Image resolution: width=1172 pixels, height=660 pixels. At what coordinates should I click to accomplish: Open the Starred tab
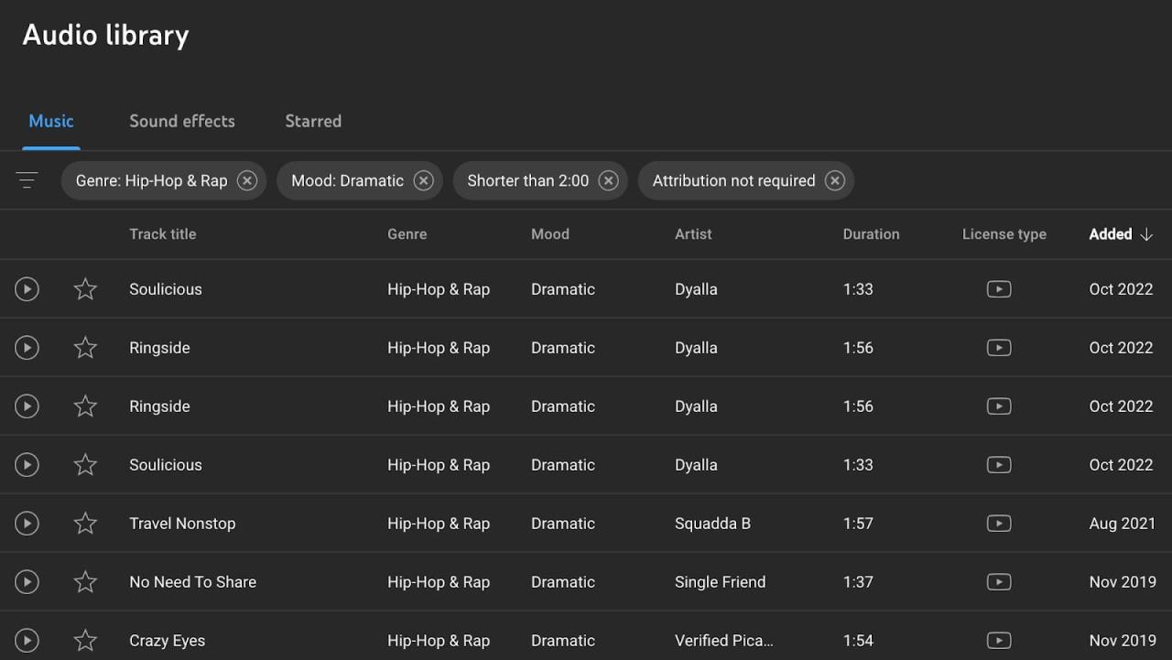313,121
